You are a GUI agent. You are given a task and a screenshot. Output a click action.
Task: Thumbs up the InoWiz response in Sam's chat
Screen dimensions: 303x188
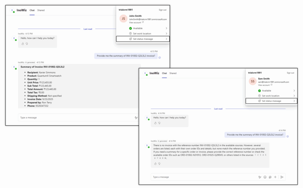coord(155,164)
